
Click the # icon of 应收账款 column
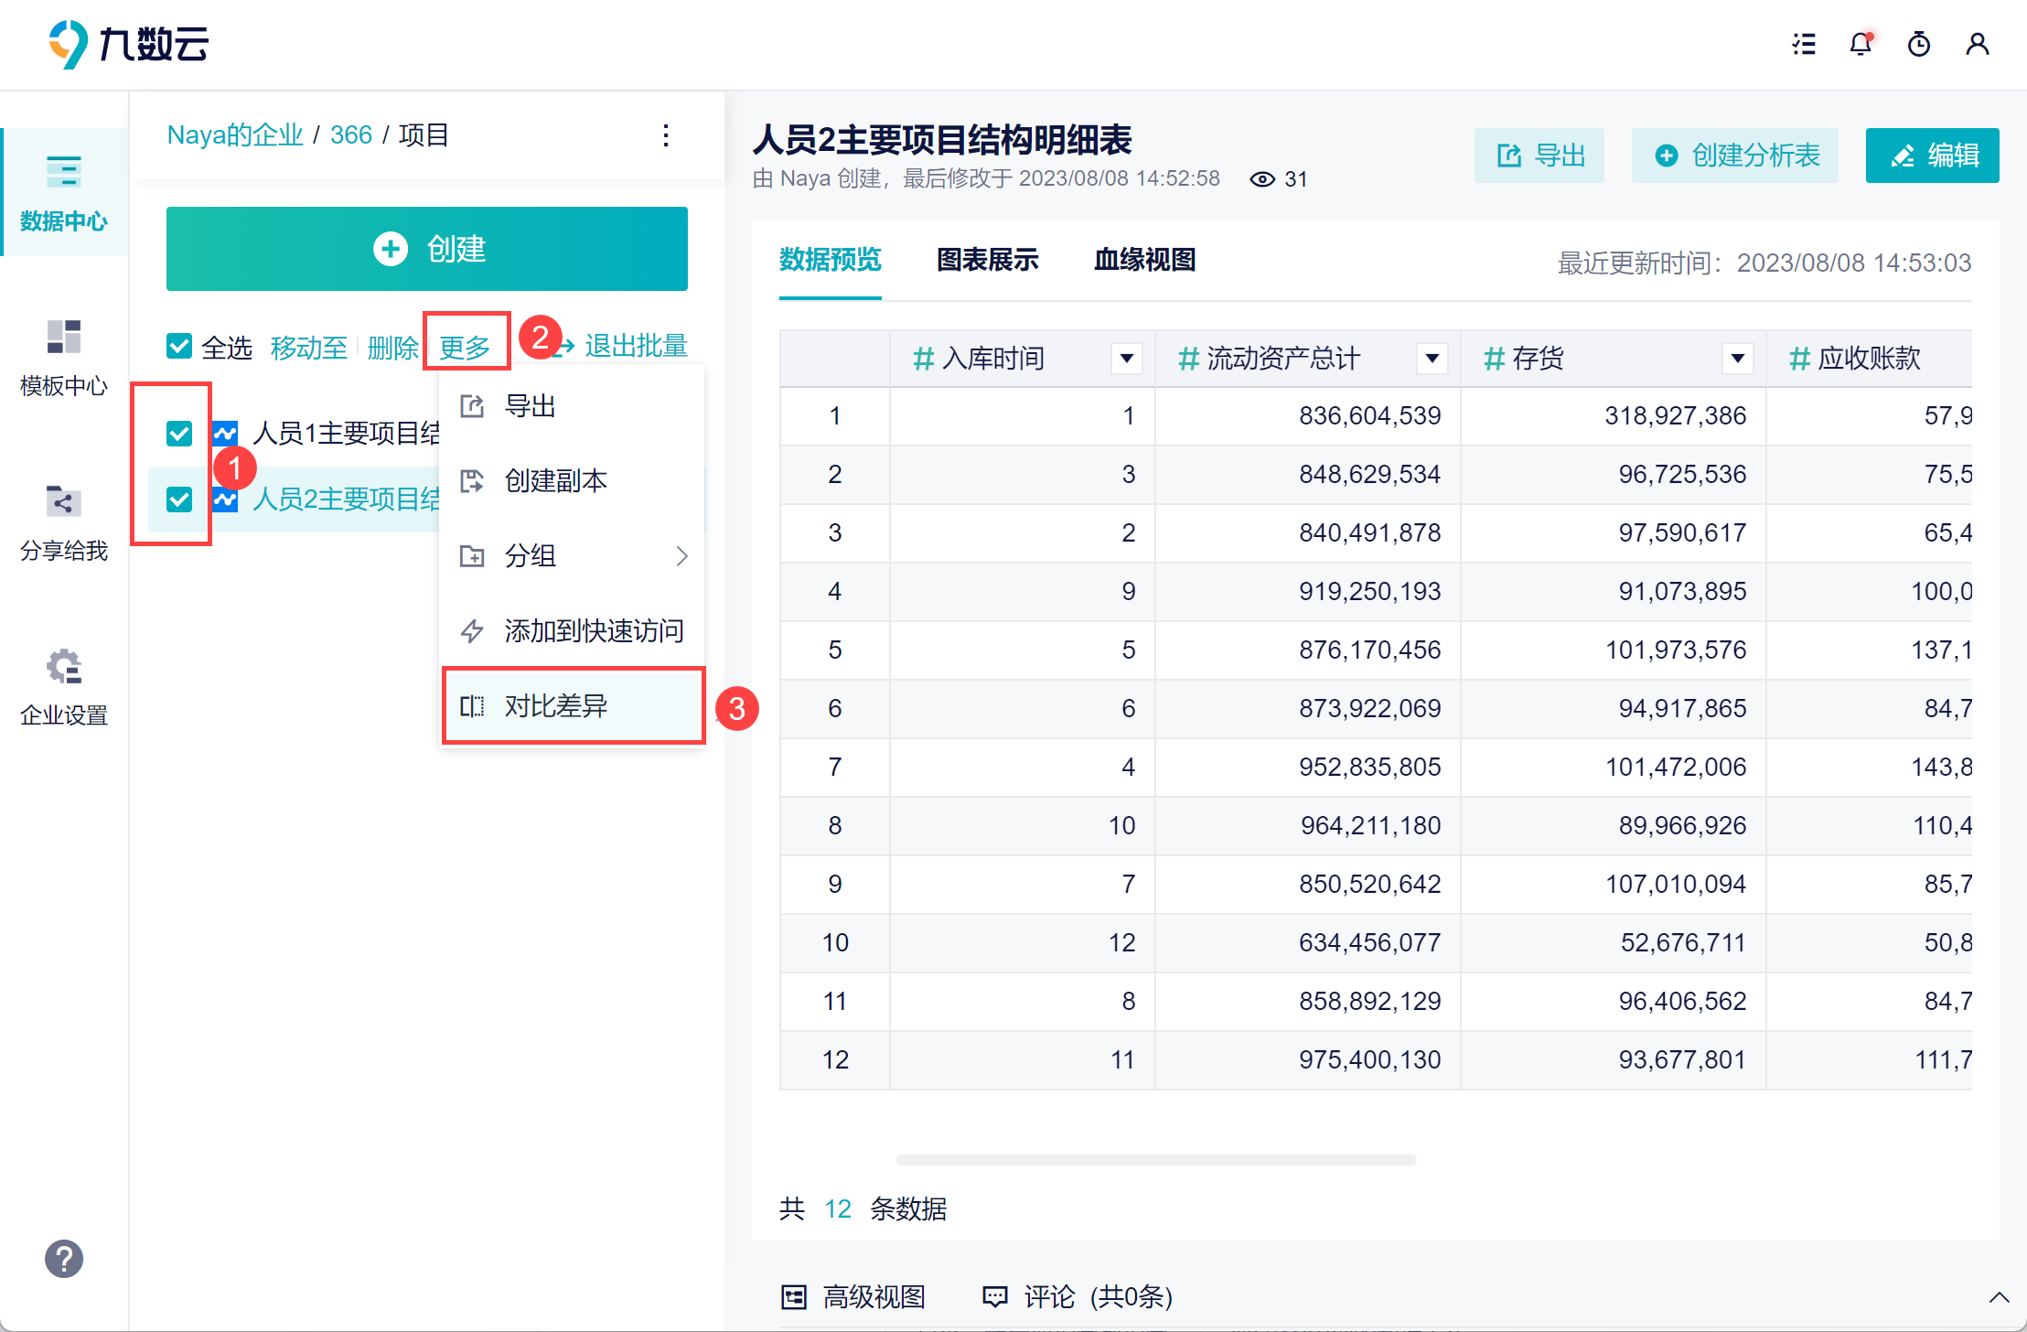[x=1800, y=359]
